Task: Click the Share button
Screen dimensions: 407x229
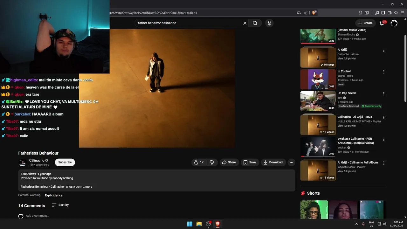Action: pyautogui.click(x=229, y=162)
